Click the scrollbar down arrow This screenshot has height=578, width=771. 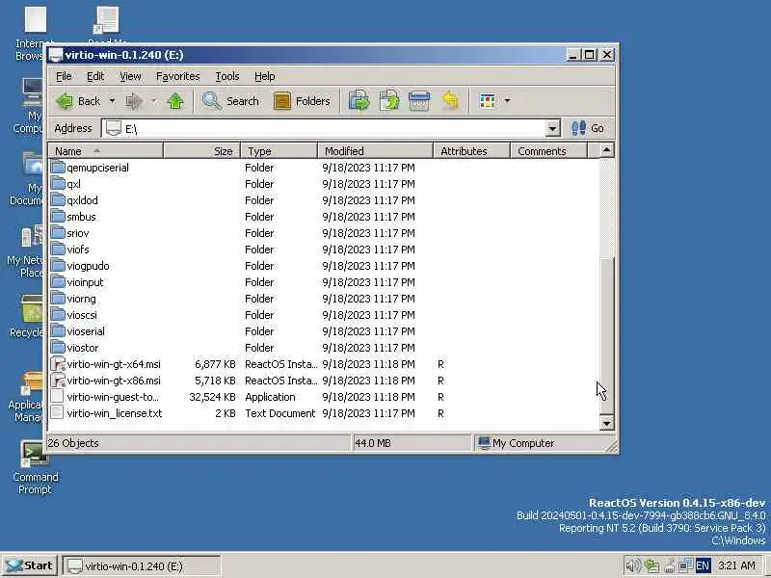[607, 423]
